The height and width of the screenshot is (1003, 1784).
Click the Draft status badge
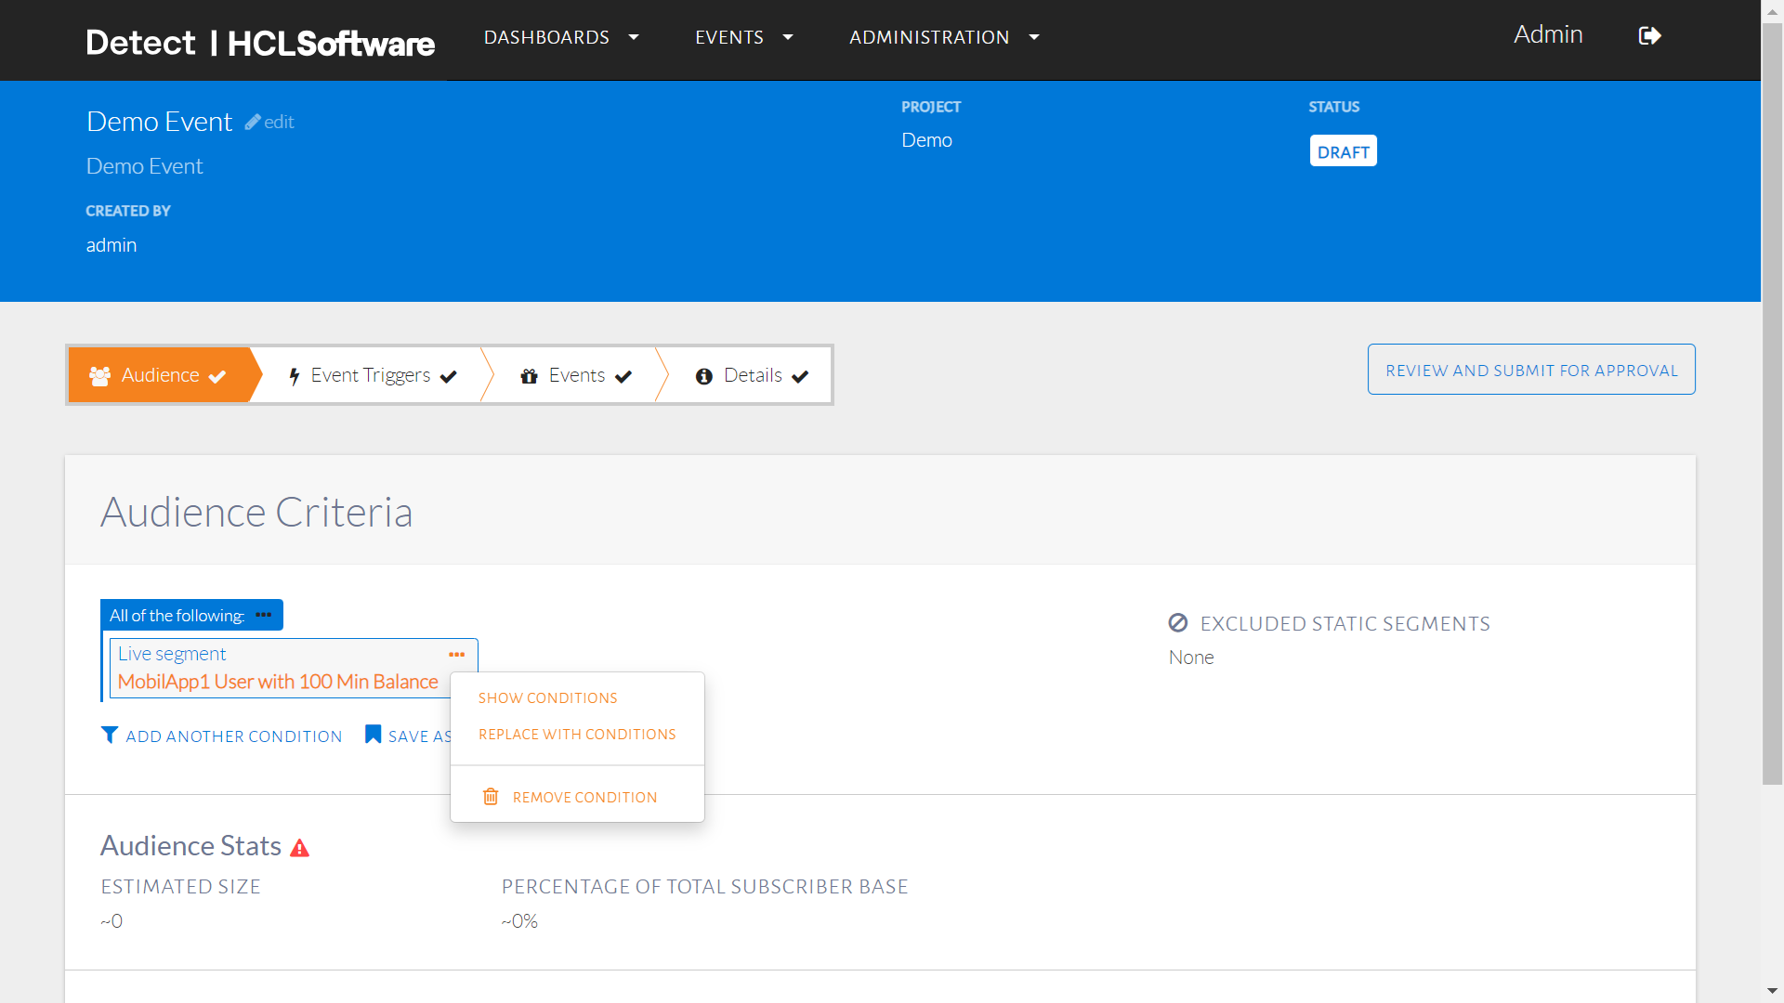(x=1343, y=151)
